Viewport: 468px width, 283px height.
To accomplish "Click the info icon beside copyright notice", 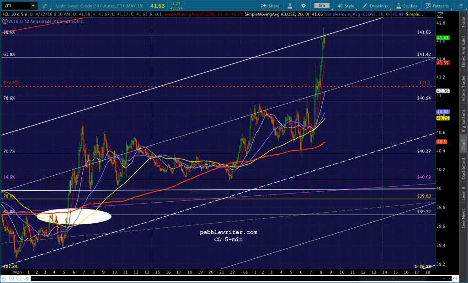I will (5, 21).
